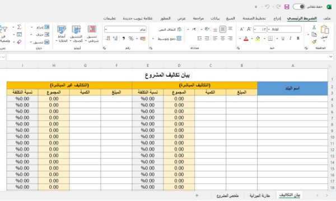Apply yellow fill color bucket swatch
336x201 pixels.
pos(258,39)
